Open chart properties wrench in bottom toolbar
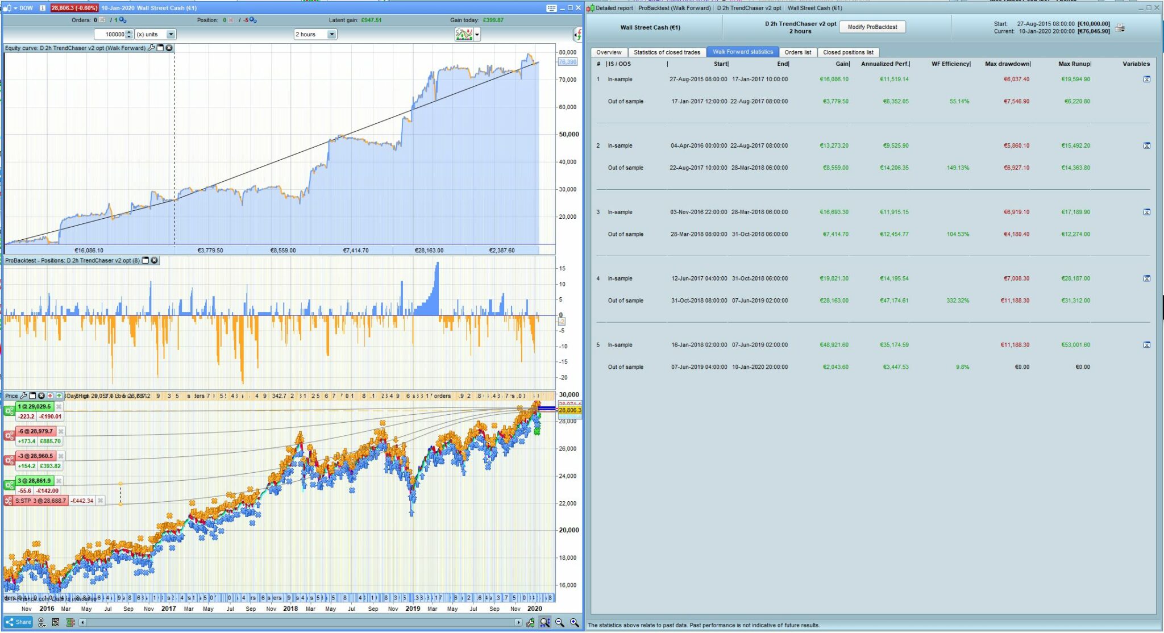This screenshot has height=633, width=1164. 530,623
